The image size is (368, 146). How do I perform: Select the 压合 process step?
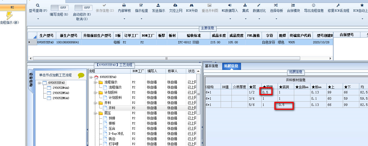coord(112,128)
